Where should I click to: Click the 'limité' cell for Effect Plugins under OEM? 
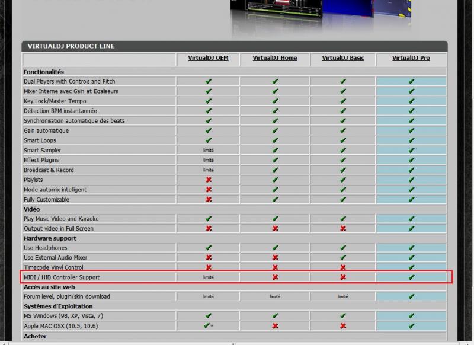pyautogui.click(x=209, y=160)
